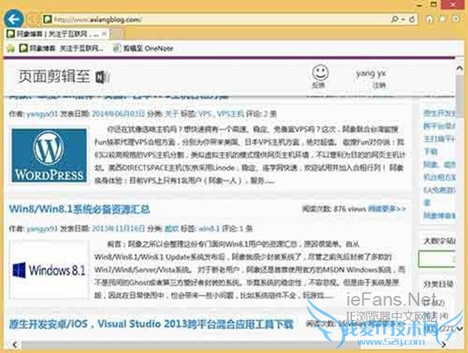The image size is (468, 353).
Task: Click the refresh page icon
Action: (412, 19)
